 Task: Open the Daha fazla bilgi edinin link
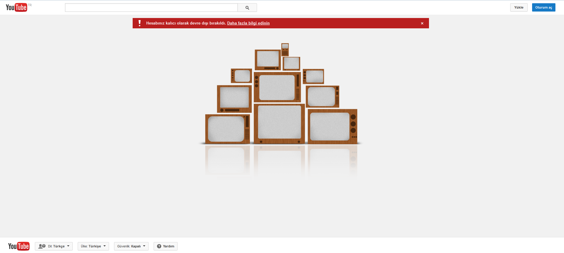pos(248,23)
